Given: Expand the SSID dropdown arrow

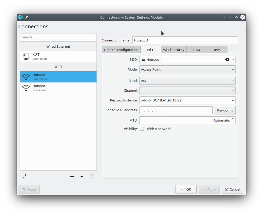Looking at the screenshot, I should [233, 59].
